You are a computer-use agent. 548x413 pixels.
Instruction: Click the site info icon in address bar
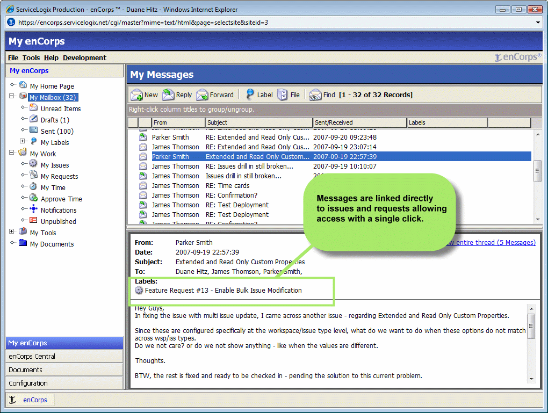coord(11,22)
